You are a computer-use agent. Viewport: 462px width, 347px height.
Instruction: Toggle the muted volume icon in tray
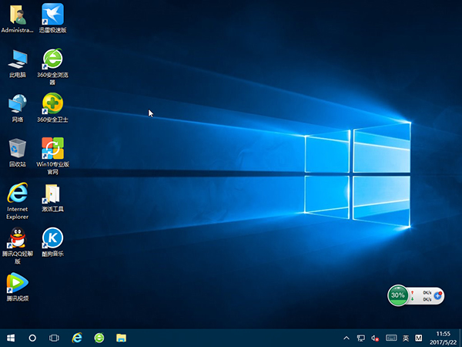(376, 338)
